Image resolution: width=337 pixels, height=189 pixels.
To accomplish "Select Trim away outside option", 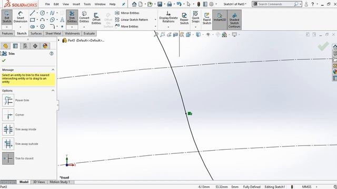I will click(x=8, y=144).
